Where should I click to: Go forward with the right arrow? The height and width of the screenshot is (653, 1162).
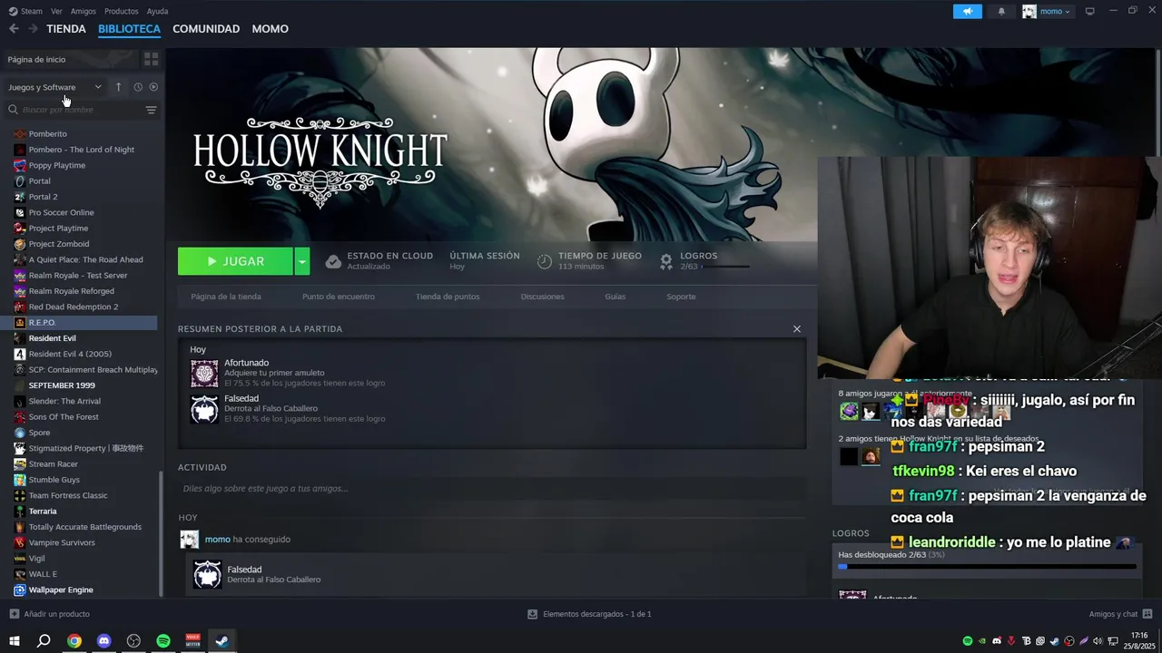point(33,29)
